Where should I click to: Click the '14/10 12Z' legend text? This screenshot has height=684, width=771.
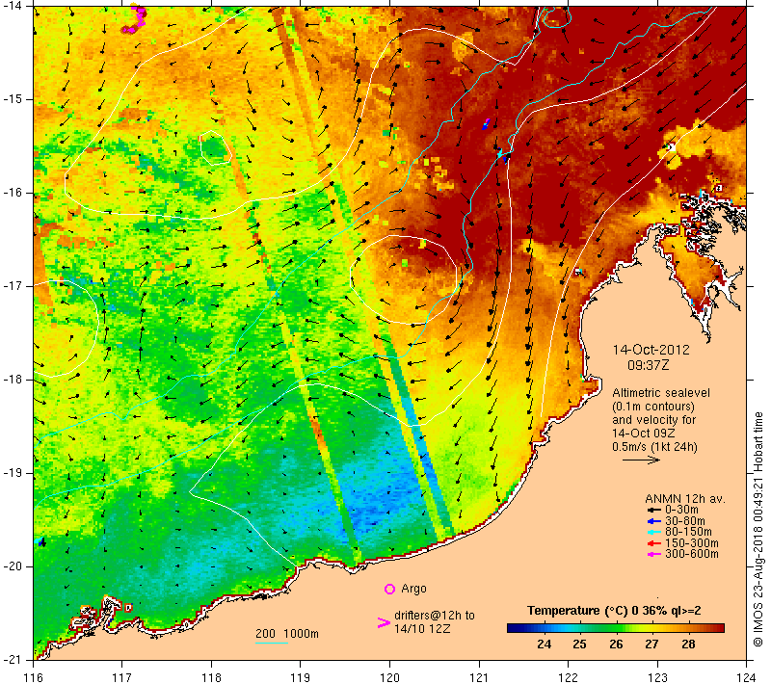click(x=422, y=629)
